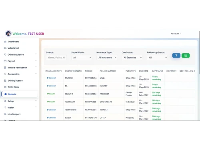Click the Reports chart icon

coord(6,94)
